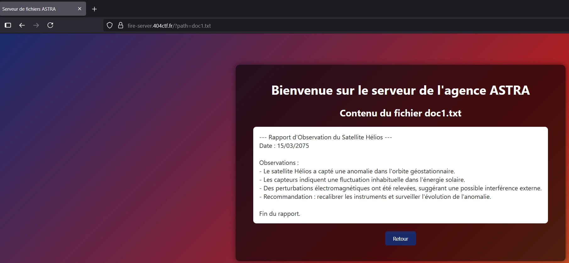Click the Date 15/03/2075 line

point(284,146)
